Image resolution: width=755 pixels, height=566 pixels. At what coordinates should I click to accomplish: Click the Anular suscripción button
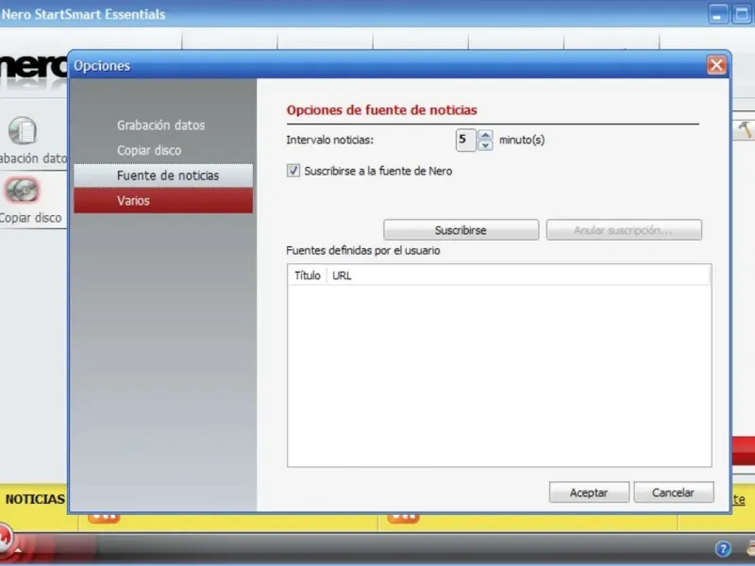click(624, 230)
